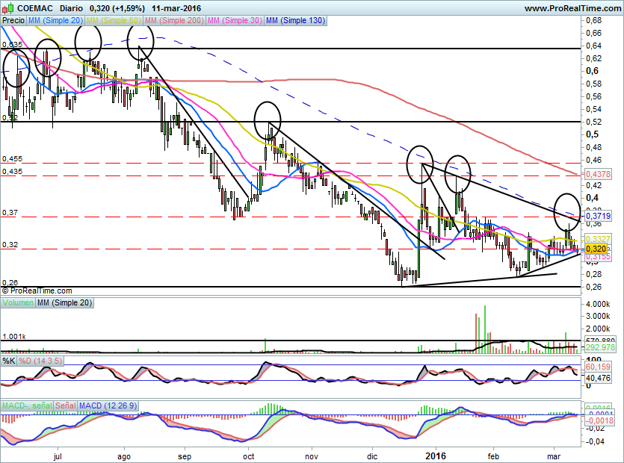Image resolution: width=624 pixels, height=463 pixels.
Task: Select the MM (Simple 30) tab
Action: tap(235, 21)
